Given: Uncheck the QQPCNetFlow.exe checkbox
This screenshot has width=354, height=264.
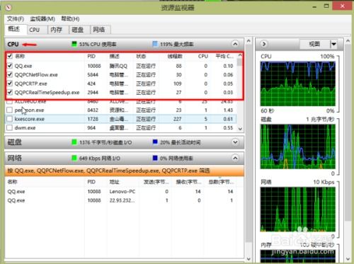Looking at the screenshot, I should pyautogui.click(x=10, y=75).
